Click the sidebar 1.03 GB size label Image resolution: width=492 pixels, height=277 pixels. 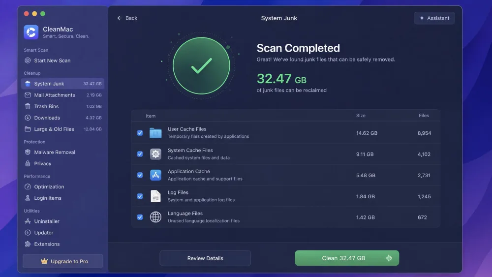point(94,106)
